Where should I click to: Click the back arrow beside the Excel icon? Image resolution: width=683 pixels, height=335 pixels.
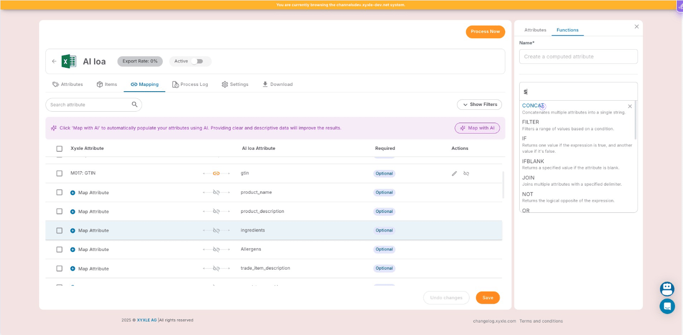click(x=54, y=62)
